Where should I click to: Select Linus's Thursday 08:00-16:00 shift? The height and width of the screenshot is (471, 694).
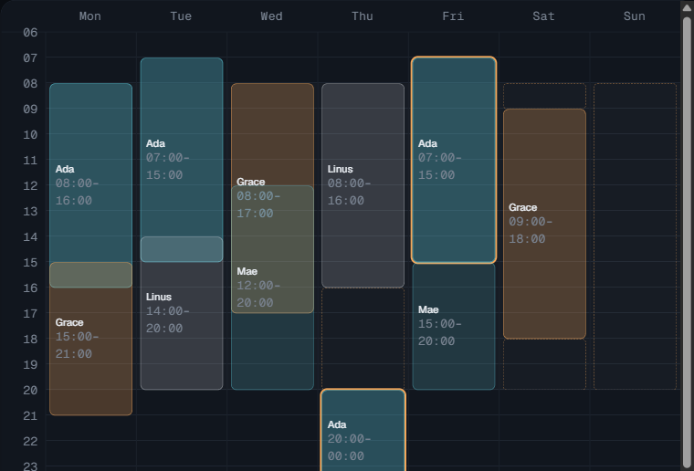pos(363,185)
